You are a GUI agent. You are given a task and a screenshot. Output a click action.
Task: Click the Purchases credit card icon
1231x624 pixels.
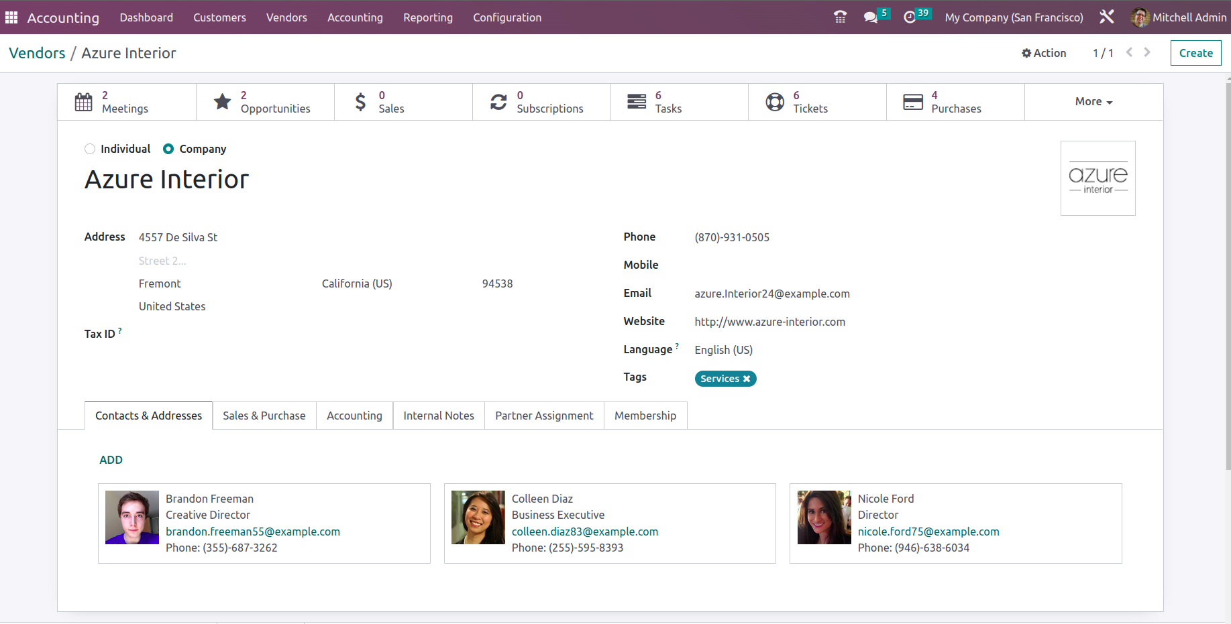(x=913, y=102)
